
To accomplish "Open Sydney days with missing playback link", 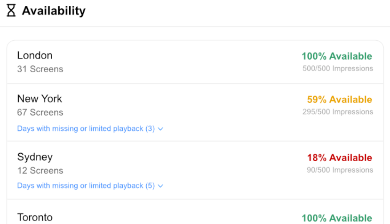I will [86, 186].
